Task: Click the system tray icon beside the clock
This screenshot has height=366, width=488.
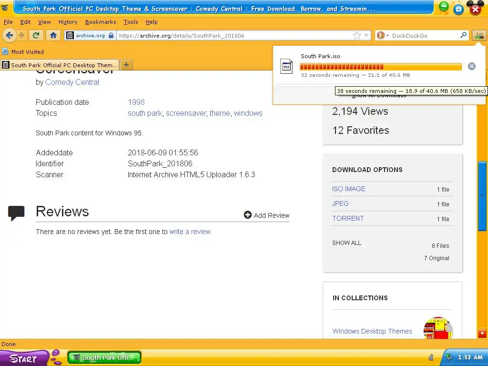Action: click(449, 357)
